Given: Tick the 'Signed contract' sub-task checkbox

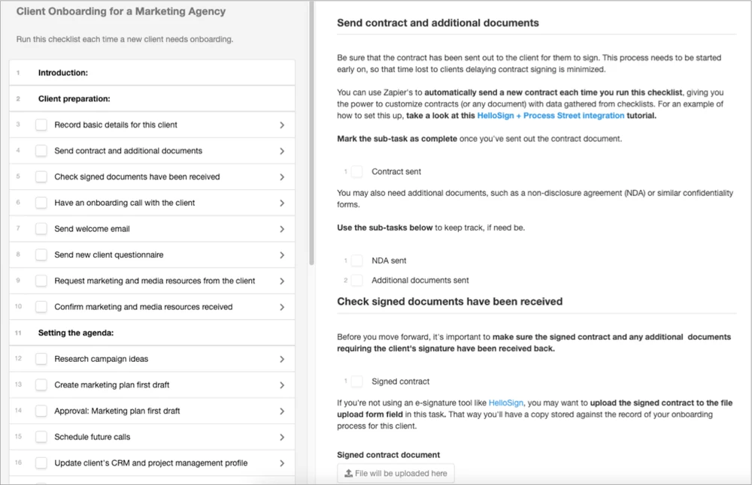Looking at the screenshot, I should coord(356,381).
